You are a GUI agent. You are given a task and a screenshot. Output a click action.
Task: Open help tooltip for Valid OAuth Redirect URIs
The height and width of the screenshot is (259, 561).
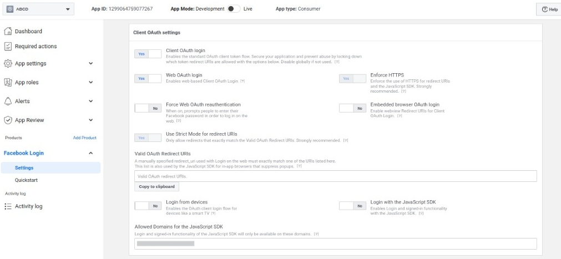pyautogui.click(x=300, y=167)
